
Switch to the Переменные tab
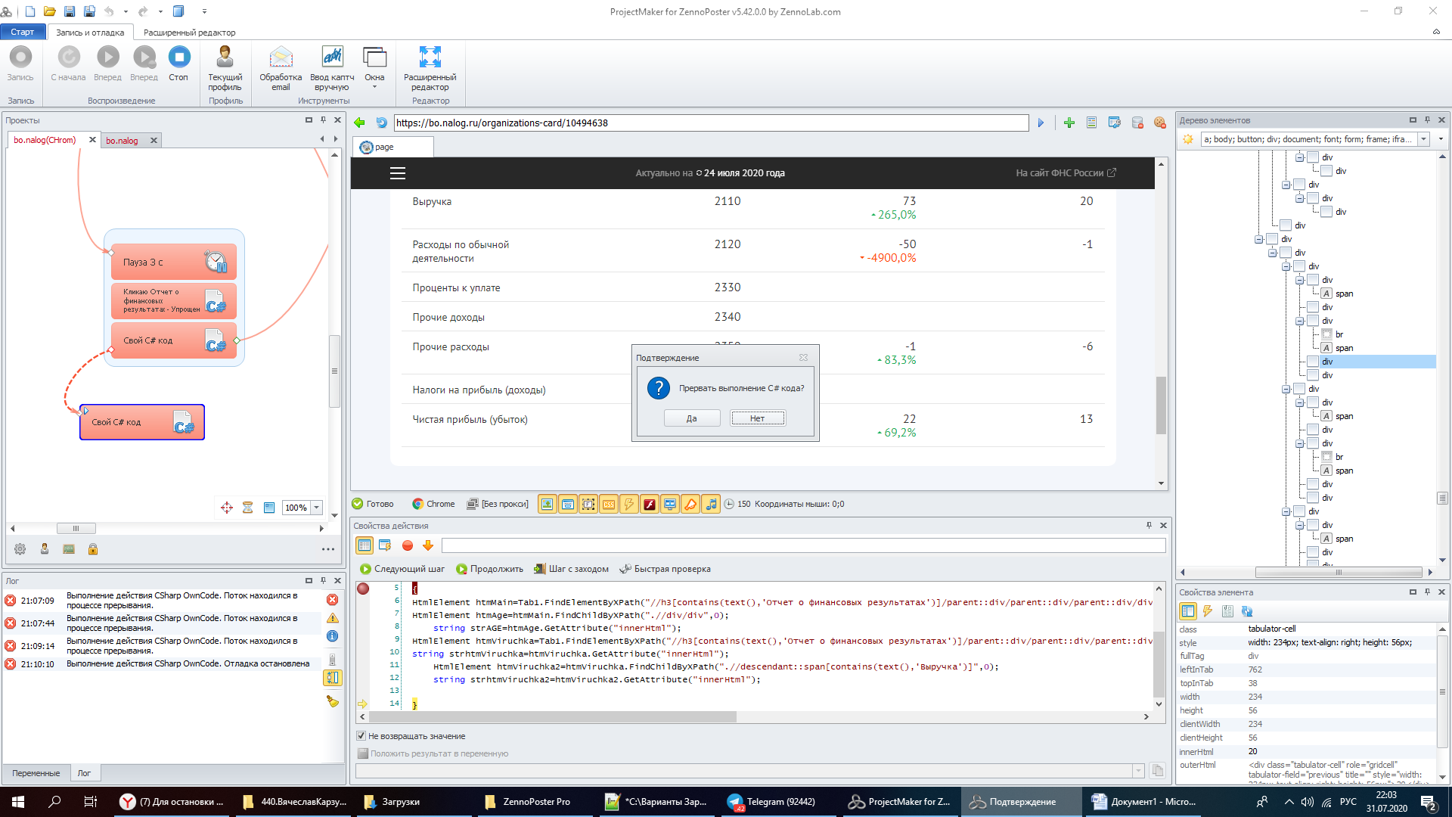click(36, 773)
